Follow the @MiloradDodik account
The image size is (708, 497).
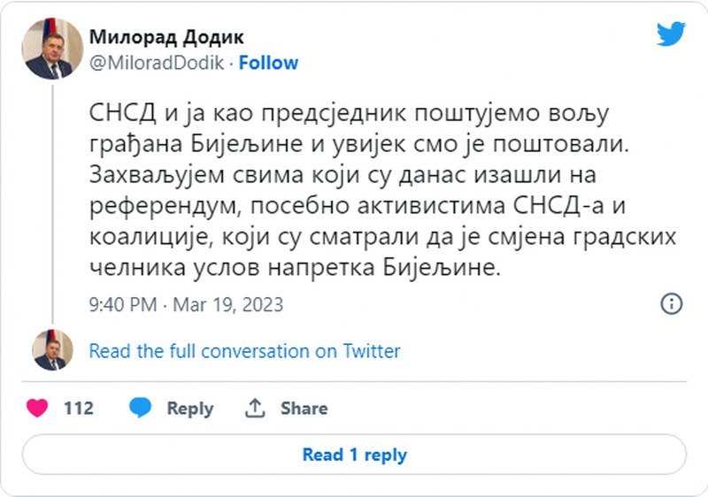pyautogui.click(x=268, y=63)
